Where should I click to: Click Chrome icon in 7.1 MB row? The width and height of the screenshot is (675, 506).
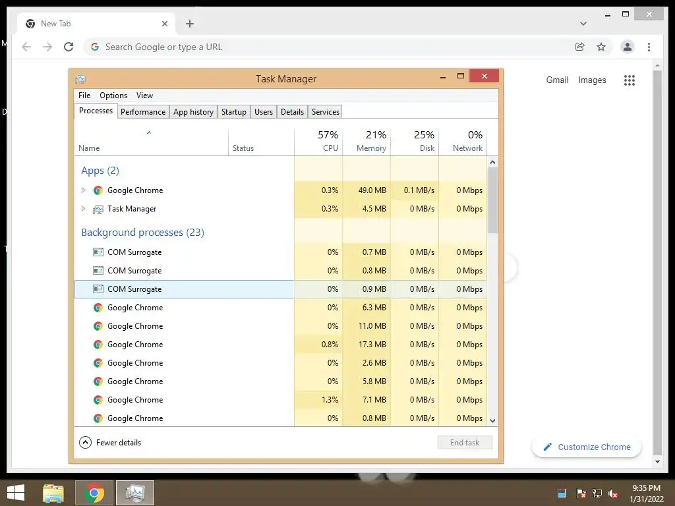98,400
